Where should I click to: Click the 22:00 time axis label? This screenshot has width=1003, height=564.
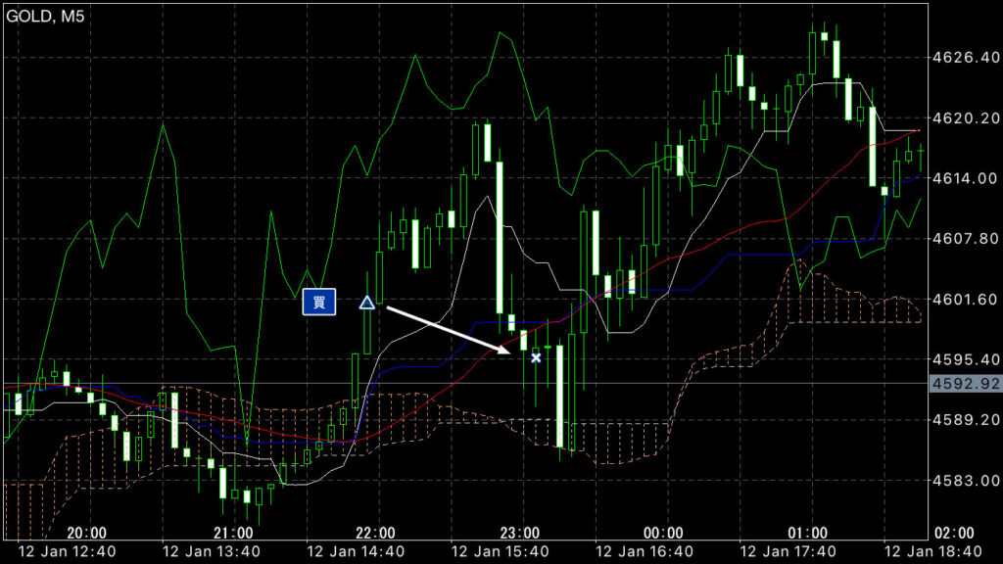(x=375, y=533)
